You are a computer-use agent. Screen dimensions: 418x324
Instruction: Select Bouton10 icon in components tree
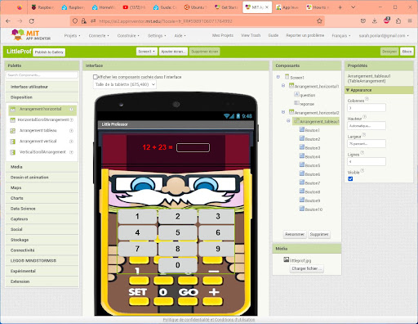click(x=302, y=209)
